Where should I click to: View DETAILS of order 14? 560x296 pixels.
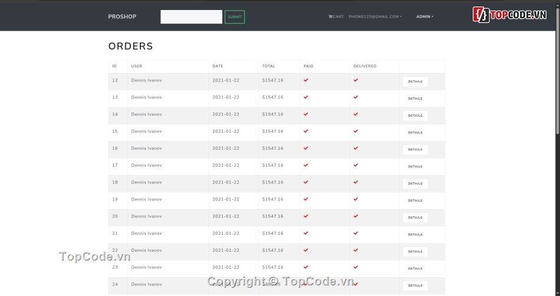[x=415, y=116]
